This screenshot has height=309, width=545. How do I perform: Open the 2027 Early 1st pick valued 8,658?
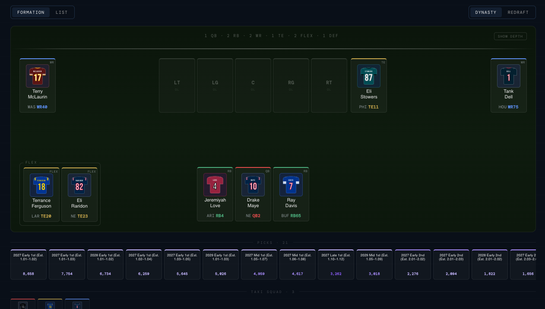29,265
